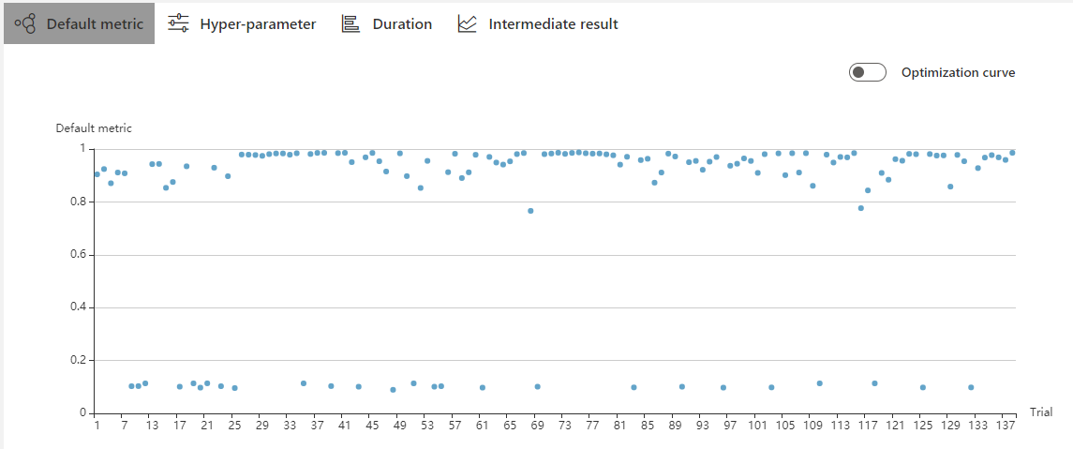Image resolution: width=1073 pixels, height=449 pixels.
Task: Click the x-axis tick label 25
Action: pyautogui.click(x=234, y=426)
